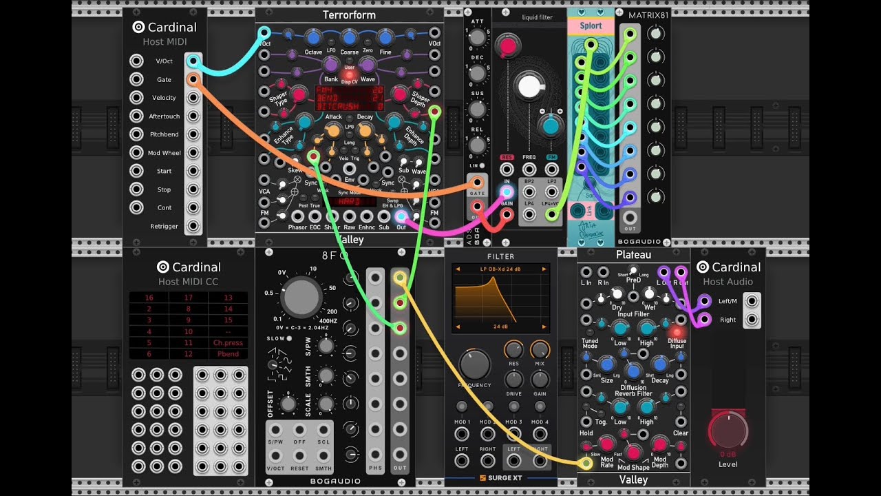The width and height of the screenshot is (881, 496).
Task: Click CC cell 16 in Host MIDI CC
Action: [x=149, y=298]
